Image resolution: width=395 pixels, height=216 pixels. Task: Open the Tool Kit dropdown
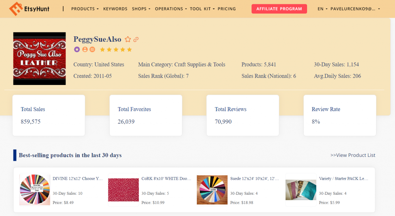tap(202, 9)
